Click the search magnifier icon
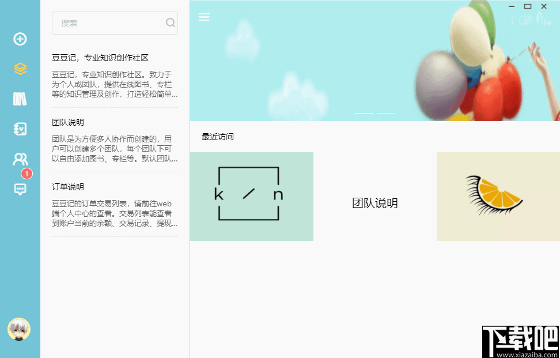Viewport: 560px width, 358px height. [170, 23]
